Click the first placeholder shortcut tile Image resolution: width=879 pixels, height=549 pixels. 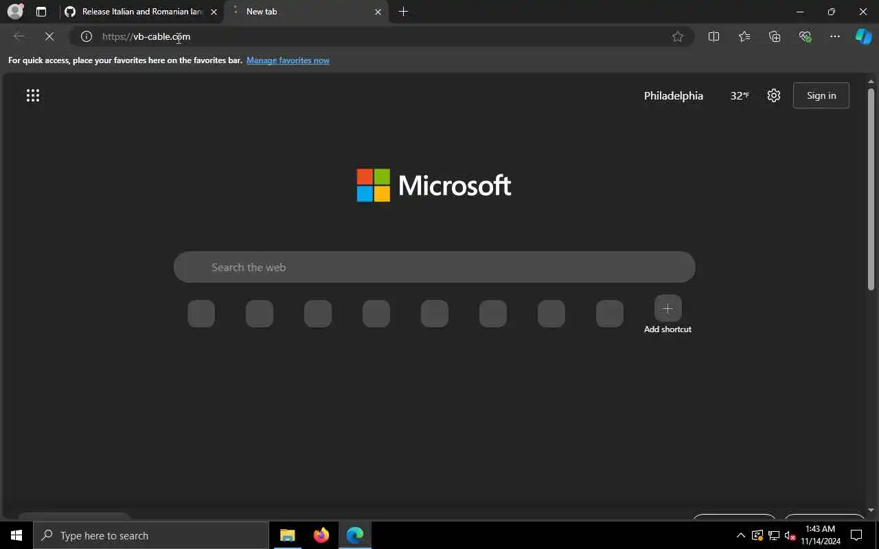pyautogui.click(x=201, y=314)
